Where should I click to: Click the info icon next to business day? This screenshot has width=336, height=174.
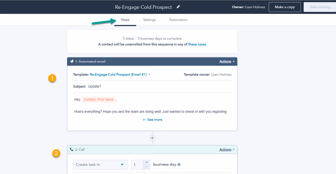point(179,164)
